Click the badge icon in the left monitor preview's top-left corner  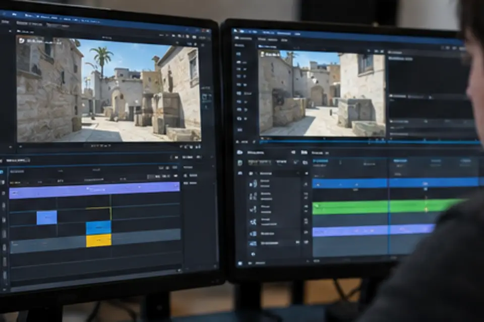[22, 41]
